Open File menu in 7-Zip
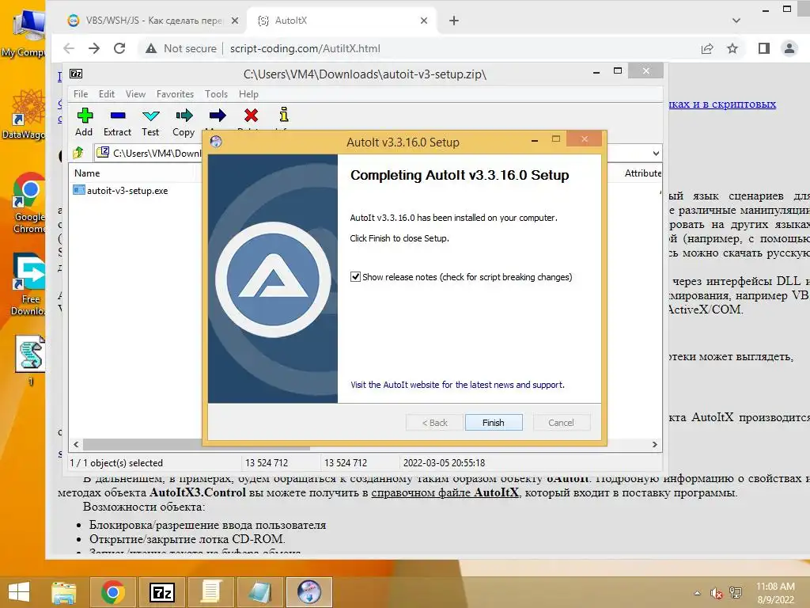This screenshot has height=608, width=810. pyautogui.click(x=81, y=94)
